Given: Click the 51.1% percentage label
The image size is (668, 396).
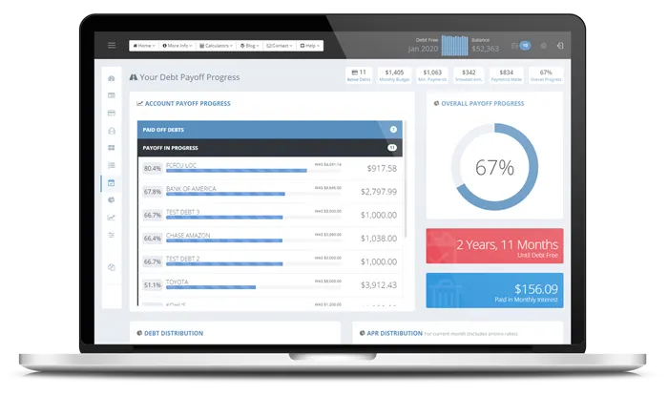Looking at the screenshot, I should [153, 285].
